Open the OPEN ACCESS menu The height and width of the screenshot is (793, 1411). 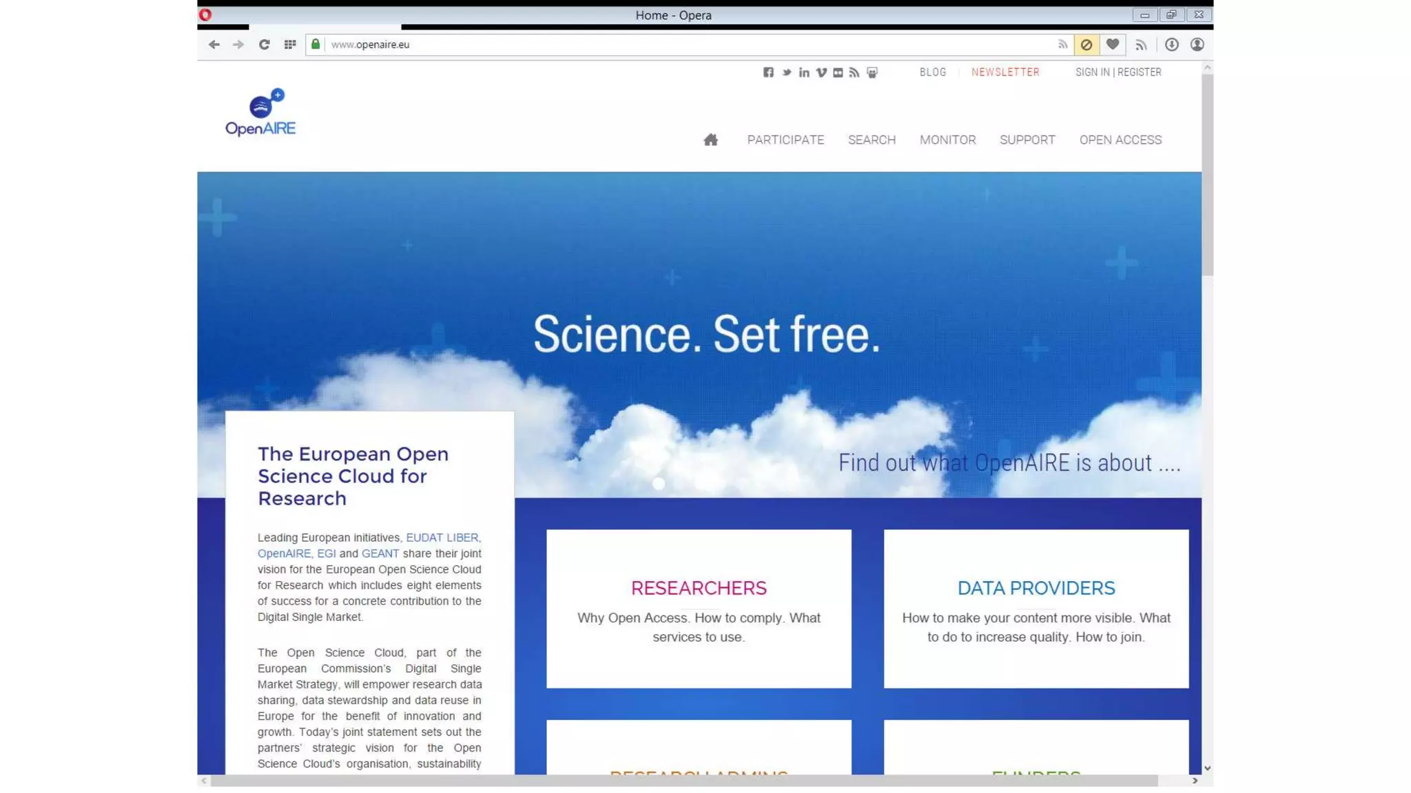pos(1120,140)
